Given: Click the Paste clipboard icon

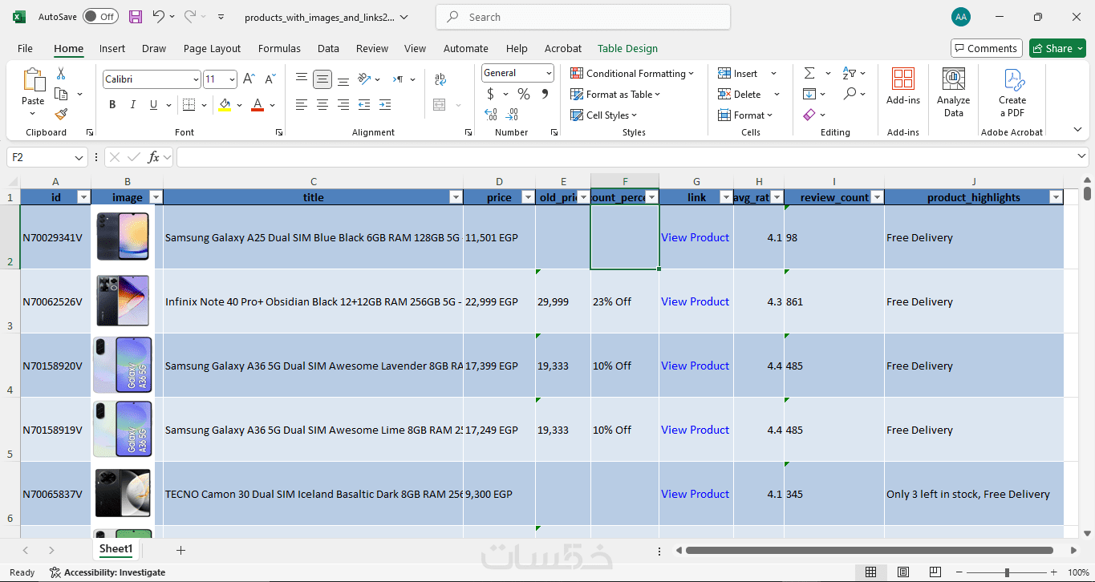Looking at the screenshot, I should coord(33,80).
